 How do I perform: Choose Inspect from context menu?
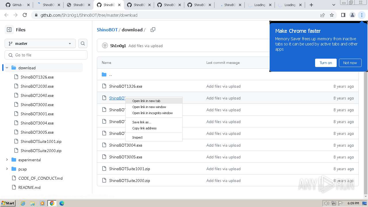(x=154, y=137)
